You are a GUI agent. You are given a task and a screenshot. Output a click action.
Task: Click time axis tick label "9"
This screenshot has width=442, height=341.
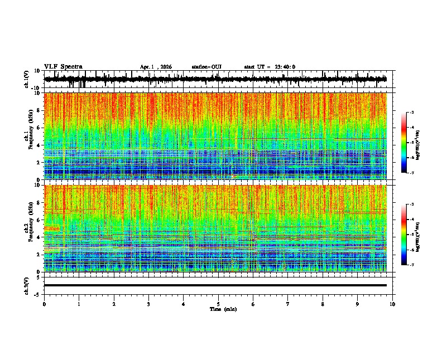[357, 304]
